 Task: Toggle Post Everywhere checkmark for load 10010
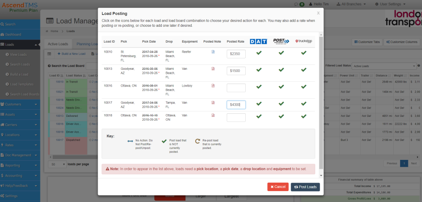tap(281, 53)
